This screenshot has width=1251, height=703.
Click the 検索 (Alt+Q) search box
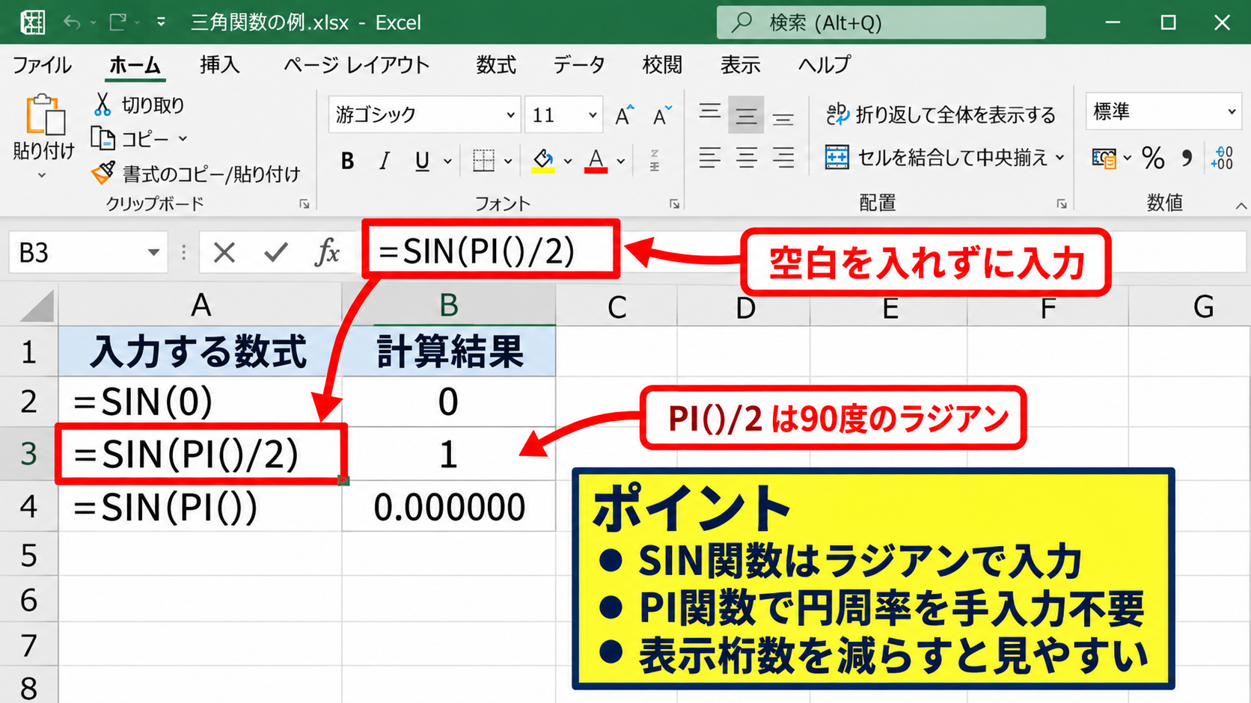[x=881, y=22]
